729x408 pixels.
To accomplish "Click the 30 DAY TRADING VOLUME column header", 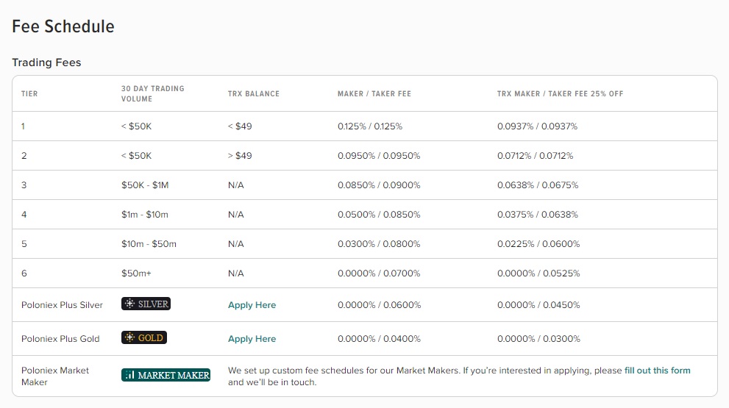I will (x=153, y=93).
